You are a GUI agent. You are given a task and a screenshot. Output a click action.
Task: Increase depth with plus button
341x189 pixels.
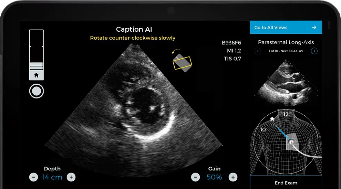coord(71,177)
